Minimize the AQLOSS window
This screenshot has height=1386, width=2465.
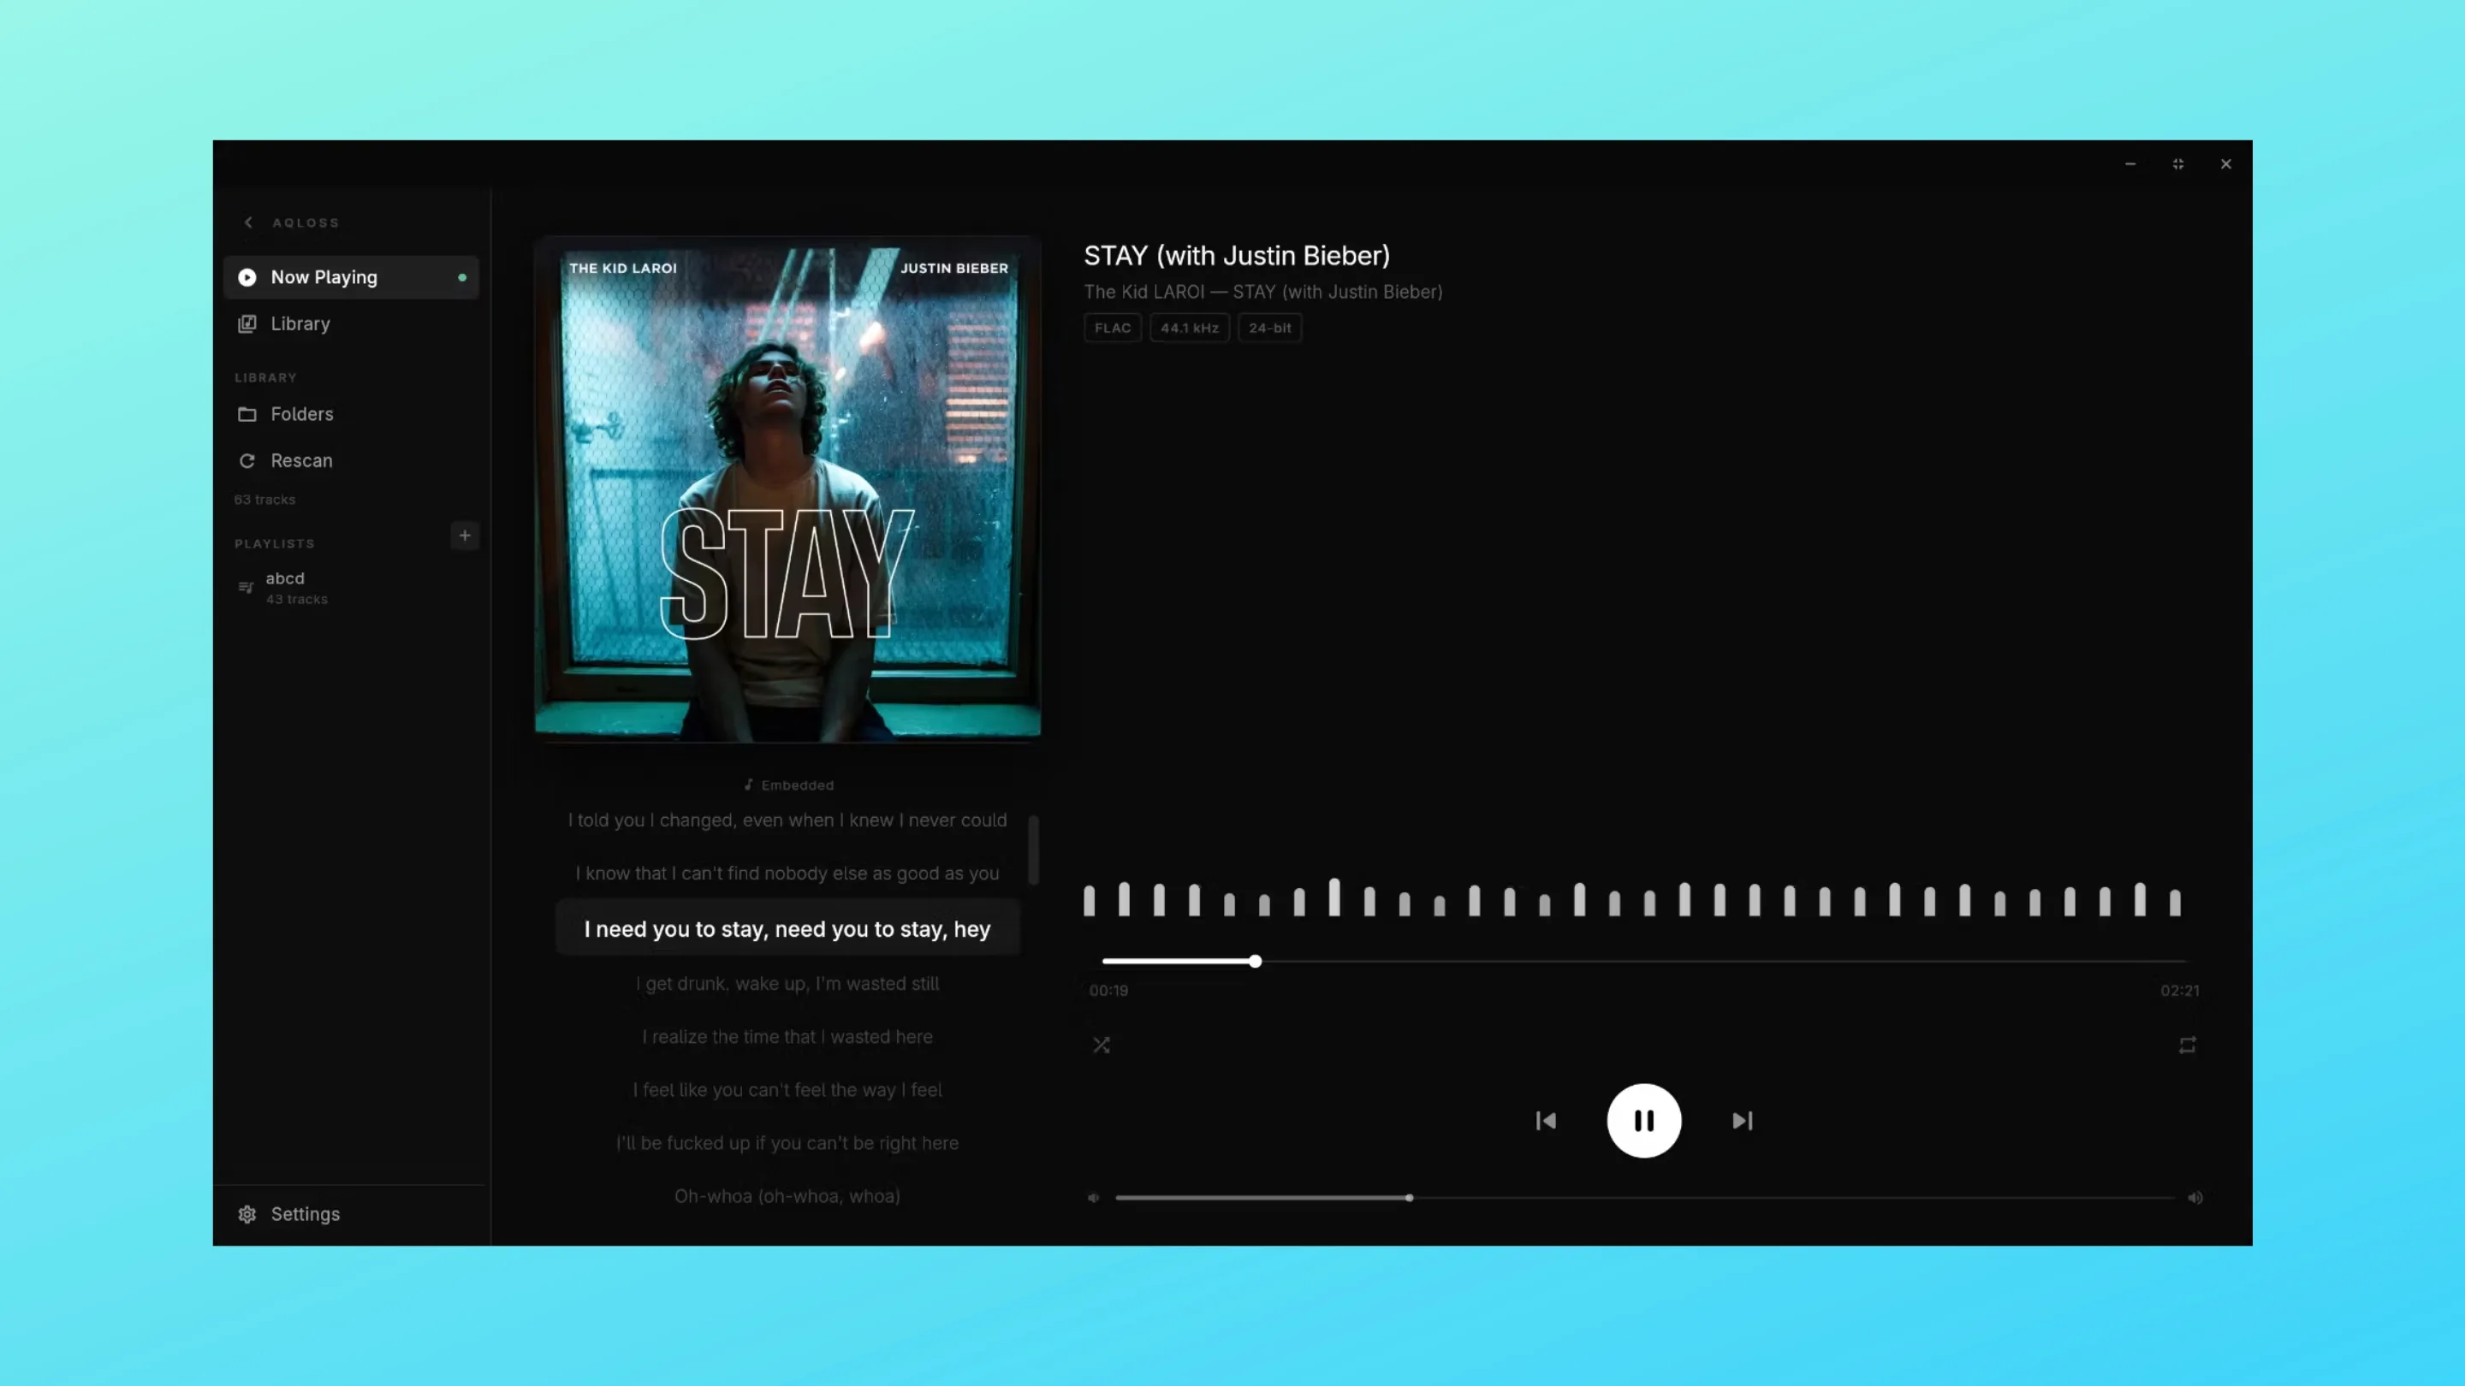point(2130,164)
